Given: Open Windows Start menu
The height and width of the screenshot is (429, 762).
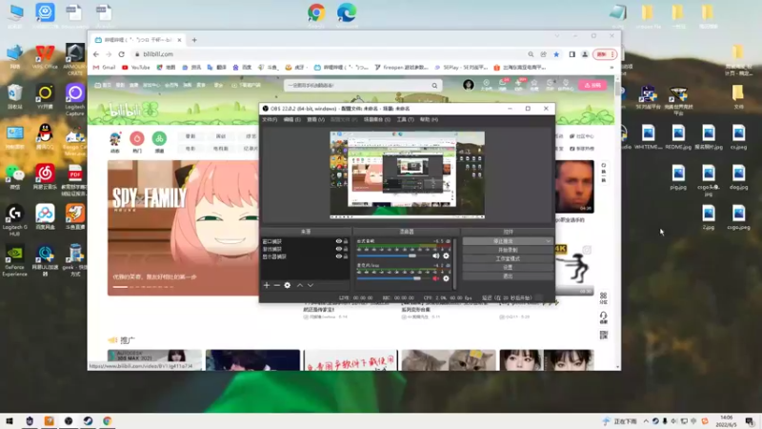Looking at the screenshot, I should click(10, 421).
